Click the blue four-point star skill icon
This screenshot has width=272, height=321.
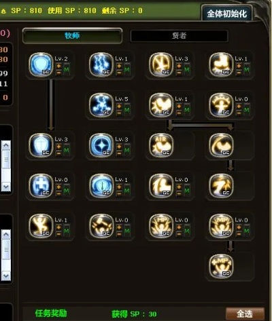point(101,145)
